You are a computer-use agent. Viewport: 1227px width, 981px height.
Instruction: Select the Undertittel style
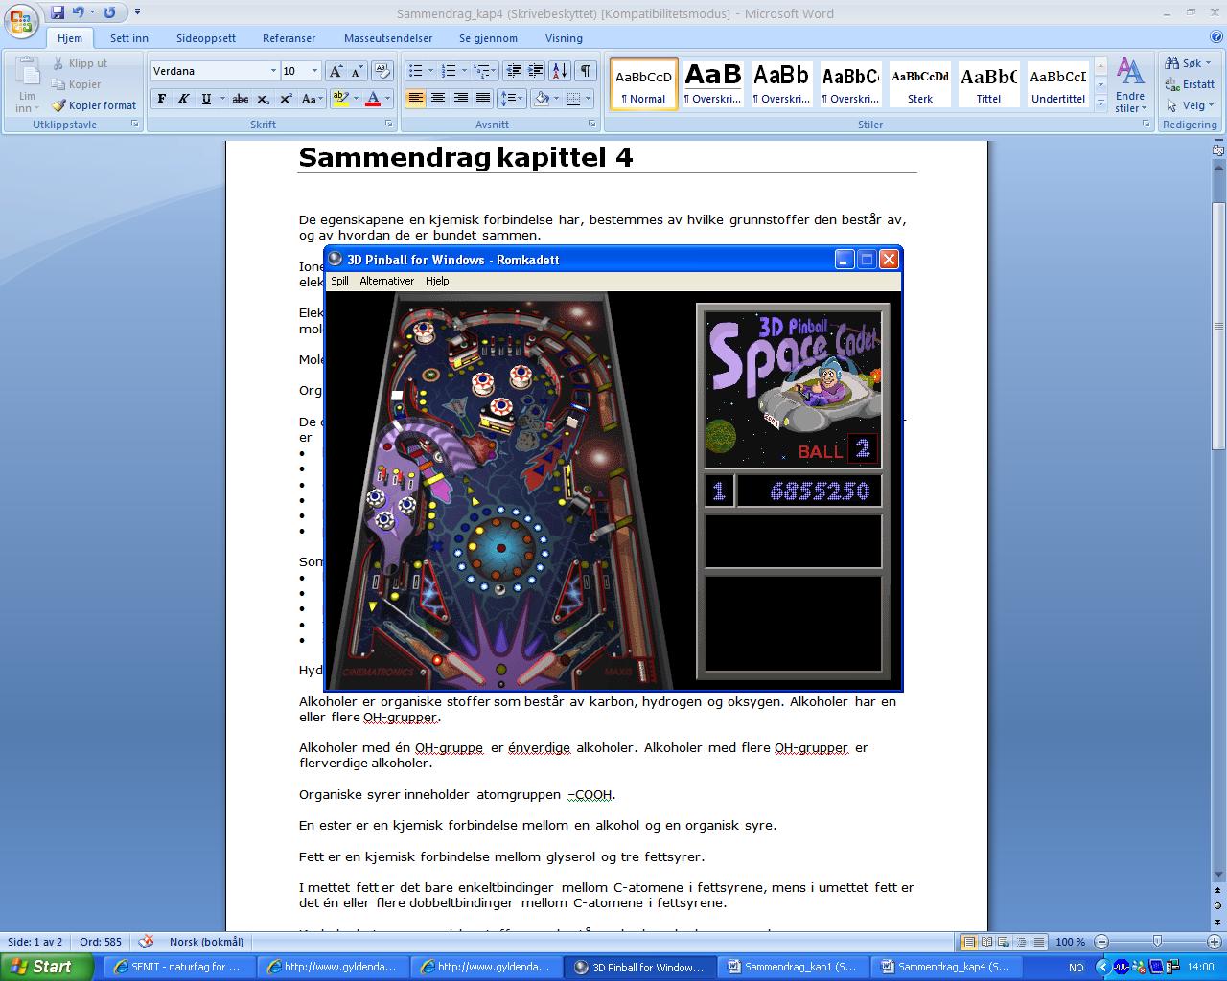pos(1057,84)
